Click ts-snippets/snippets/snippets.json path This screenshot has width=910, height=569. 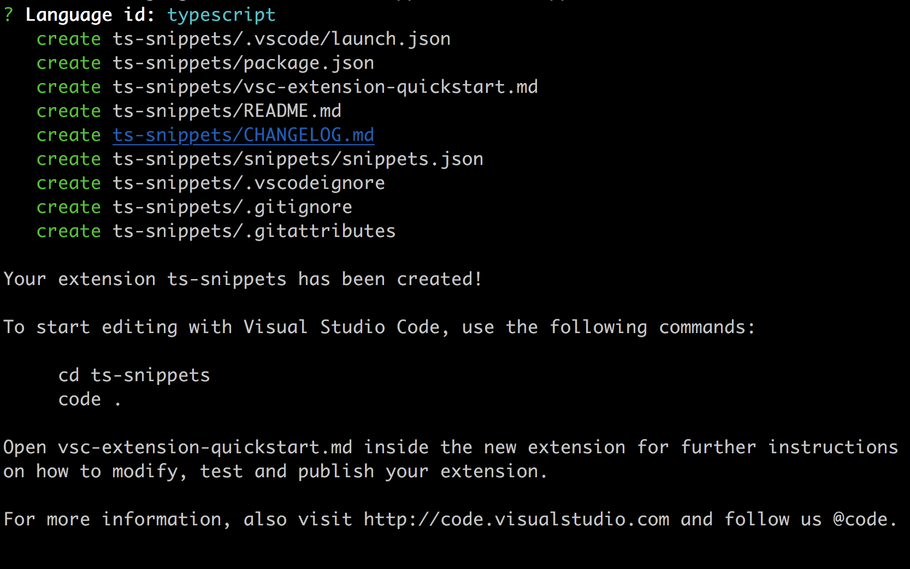pos(298,159)
